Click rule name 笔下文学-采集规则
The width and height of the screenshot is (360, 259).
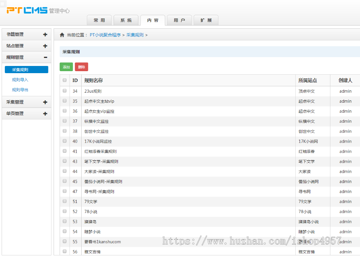(101, 161)
